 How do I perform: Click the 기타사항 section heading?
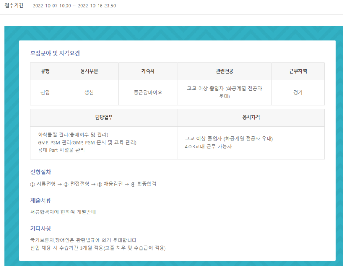[41, 228]
